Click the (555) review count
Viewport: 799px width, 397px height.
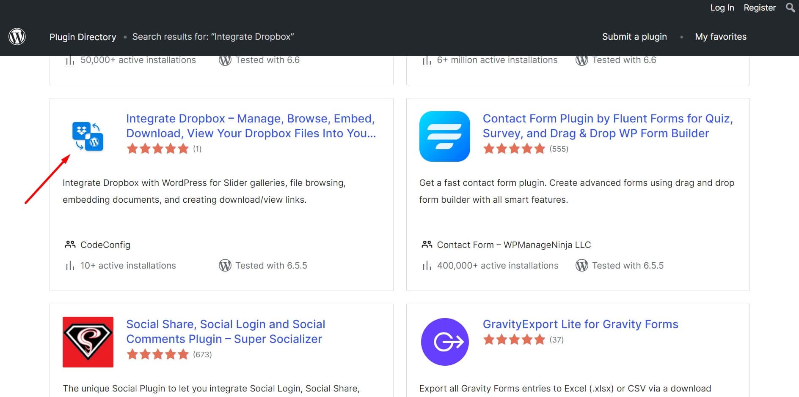tap(559, 149)
